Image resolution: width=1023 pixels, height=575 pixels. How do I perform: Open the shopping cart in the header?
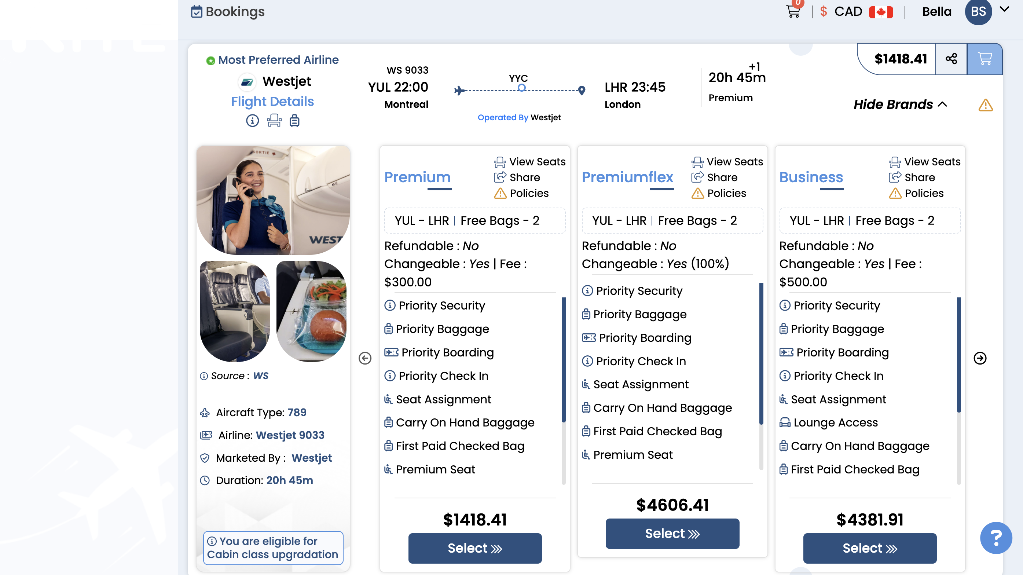click(793, 11)
